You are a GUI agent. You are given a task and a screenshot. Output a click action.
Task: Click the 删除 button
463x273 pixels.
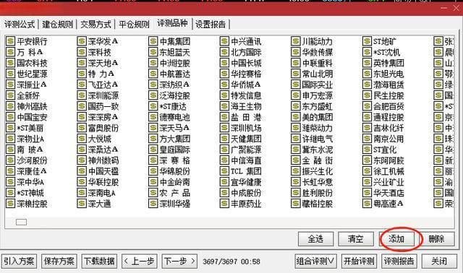click(436, 239)
